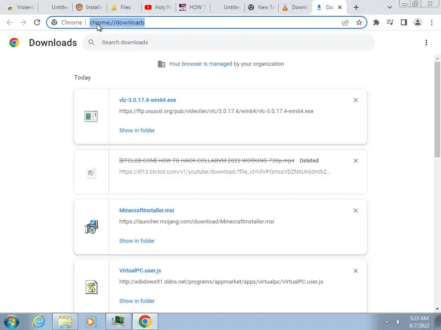Switch to the HOW T tab
Screen dimensions: 441x330
pos(193,7)
